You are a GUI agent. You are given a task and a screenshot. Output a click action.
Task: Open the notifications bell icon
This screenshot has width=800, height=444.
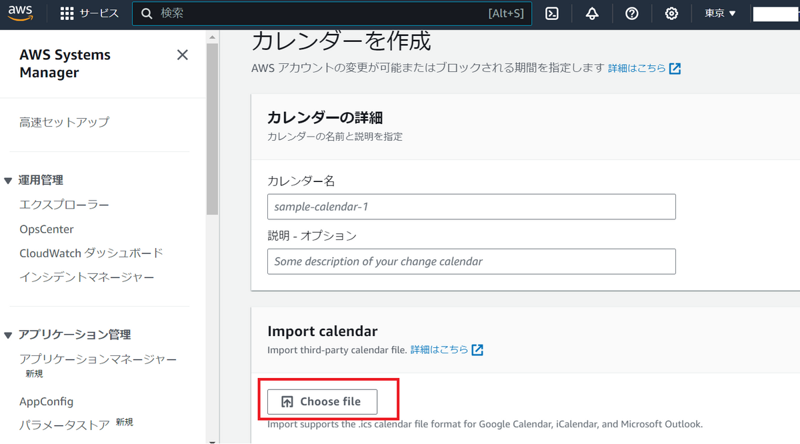point(592,13)
